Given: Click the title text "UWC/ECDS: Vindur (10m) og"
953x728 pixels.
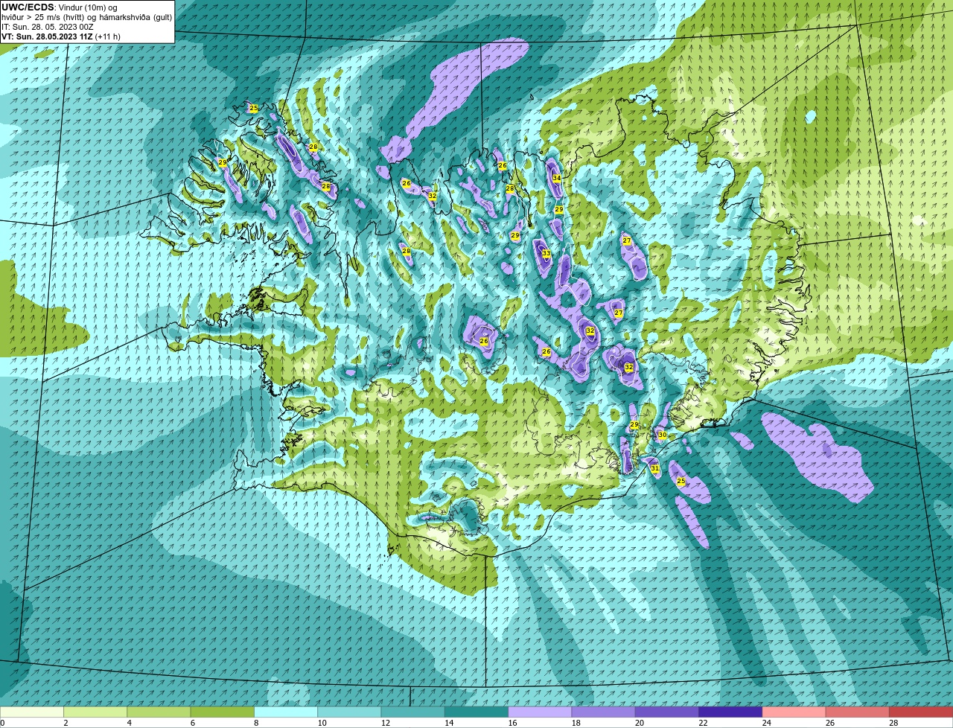Looking at the screenshot, I should coord(60,7).
